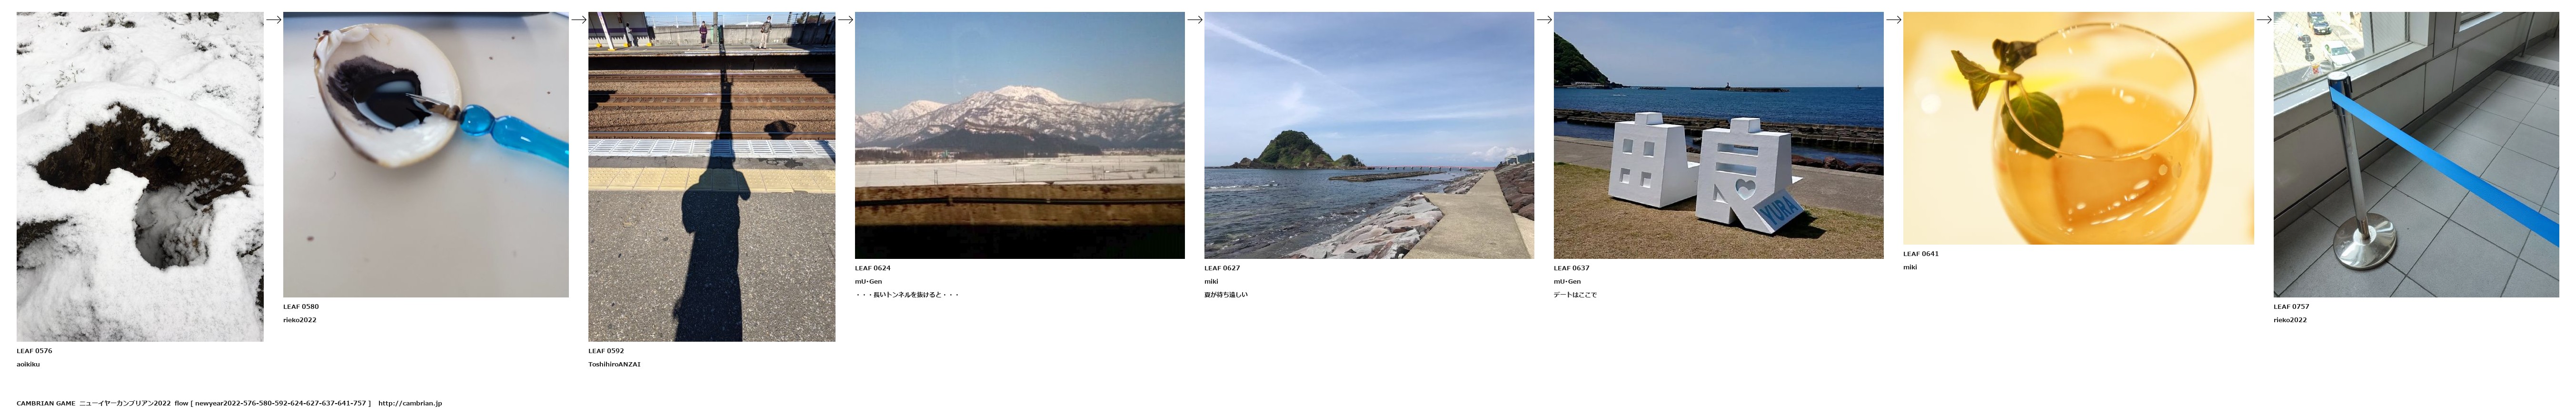Open the blue belt stanchion photo

(x=2416, y=154)
